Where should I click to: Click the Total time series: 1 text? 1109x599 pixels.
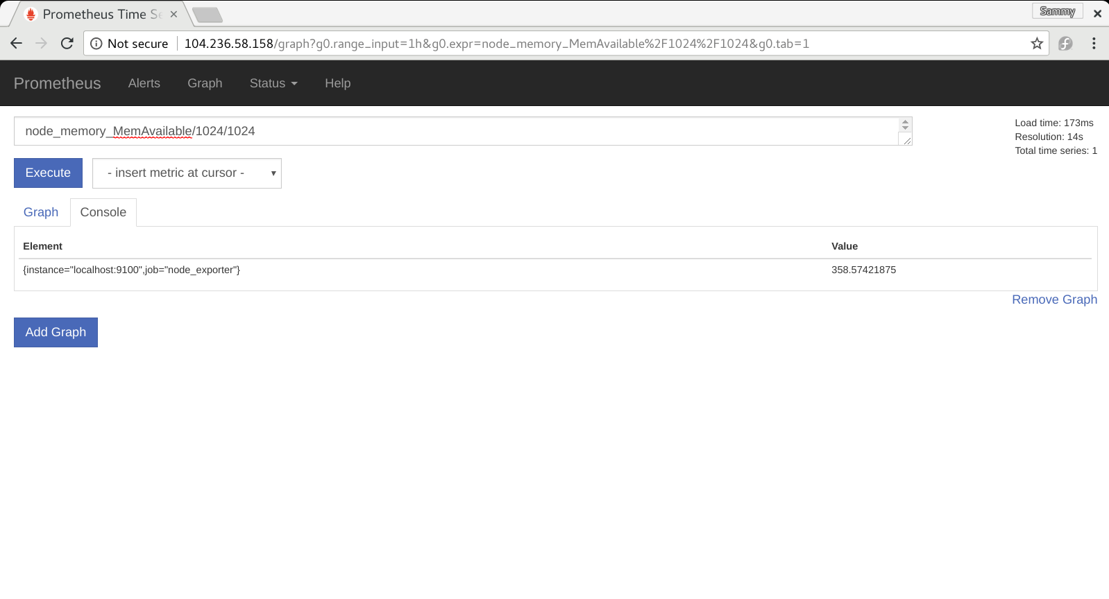1056,150
